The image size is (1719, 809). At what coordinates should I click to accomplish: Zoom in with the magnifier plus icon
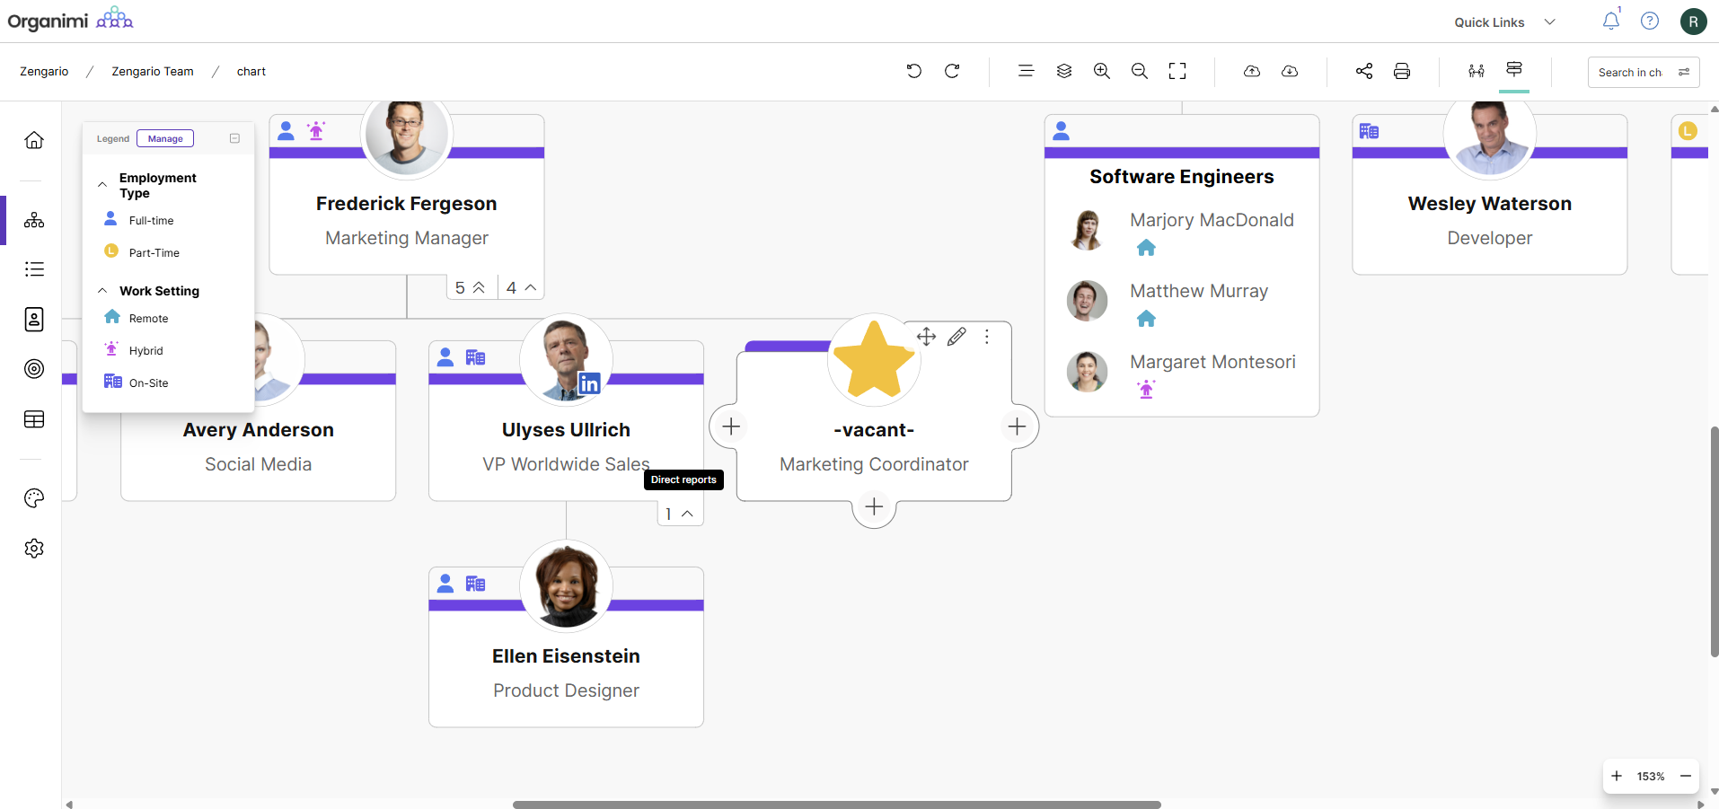tap(1102, 71)
